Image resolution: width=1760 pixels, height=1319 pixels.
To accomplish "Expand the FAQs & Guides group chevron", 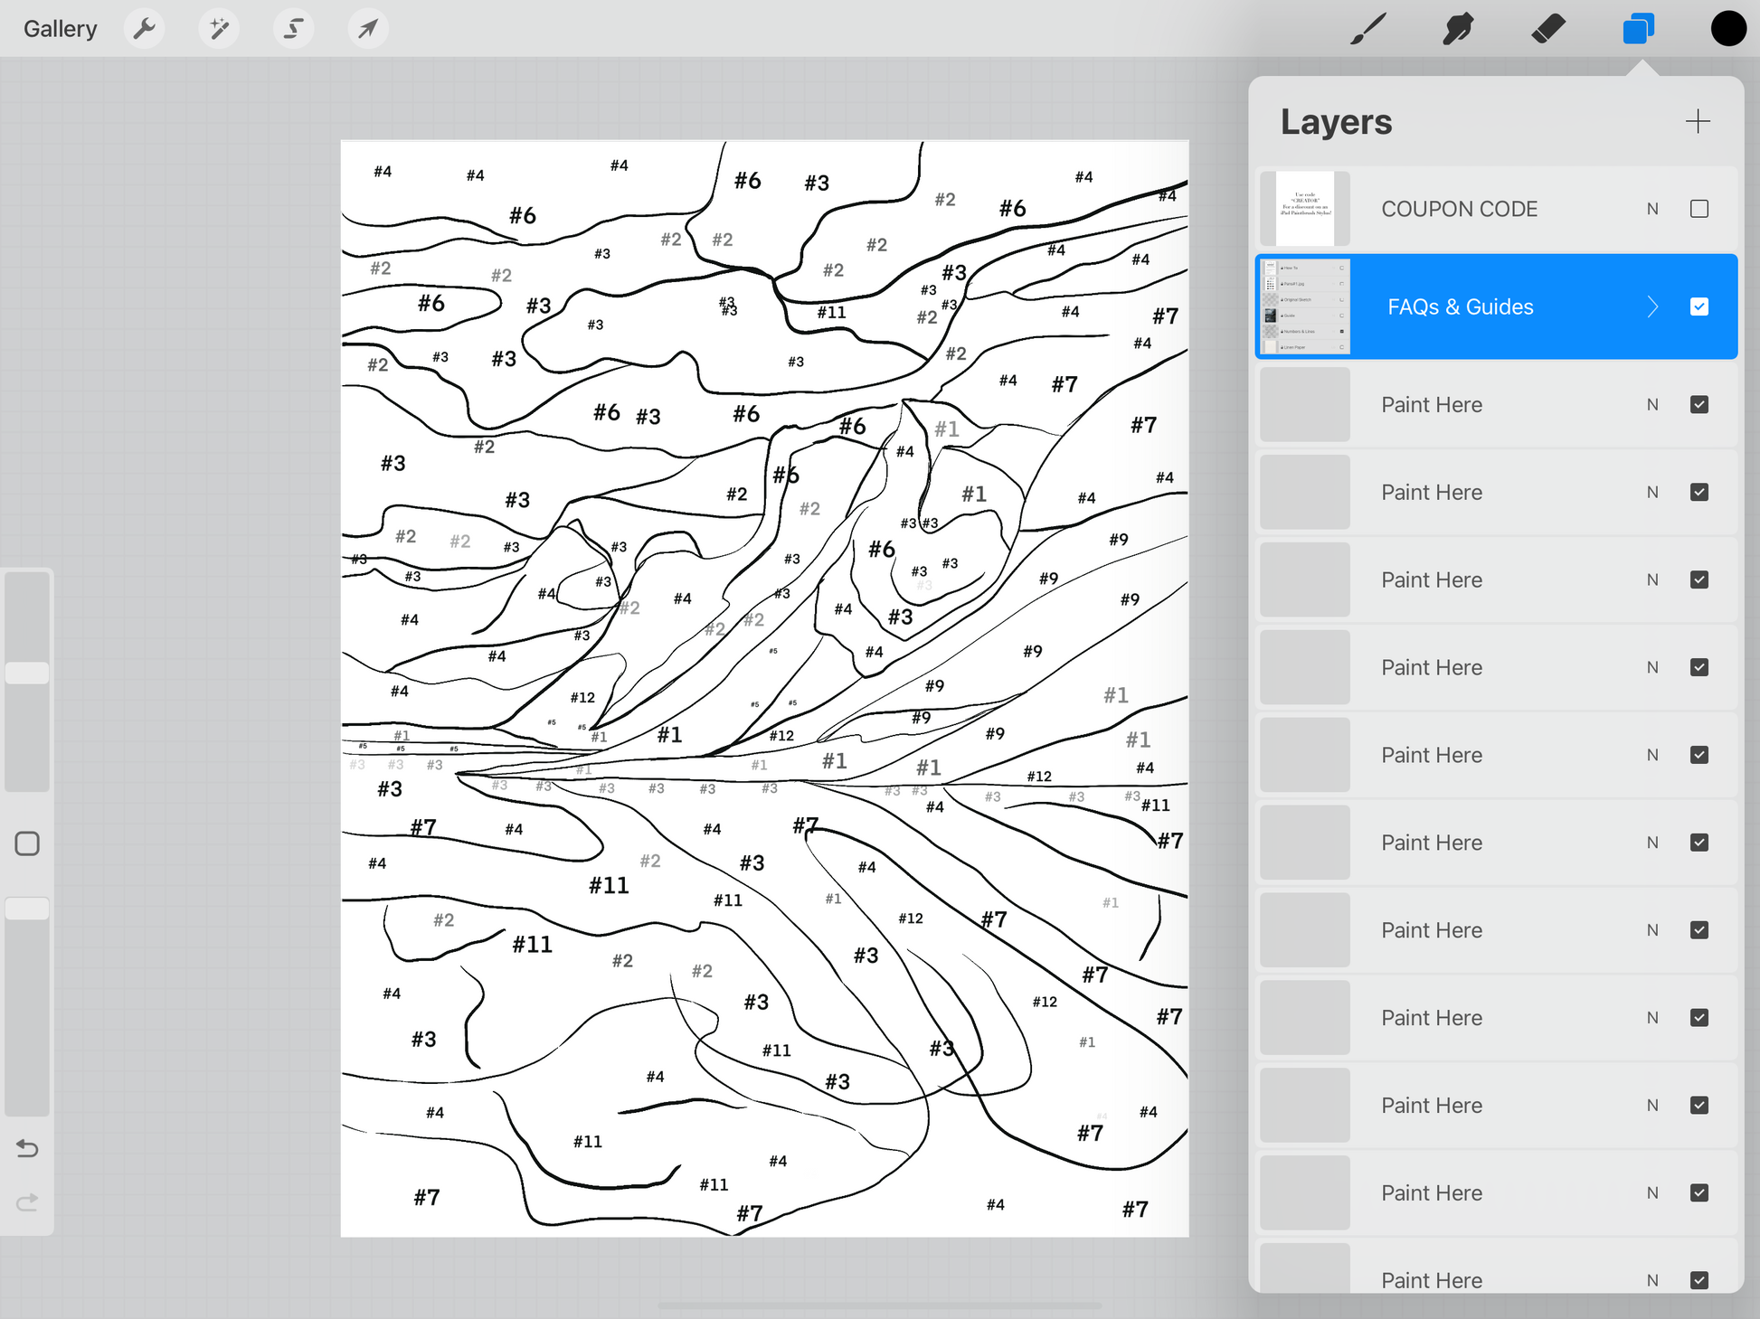I will tap(1652, 306).
